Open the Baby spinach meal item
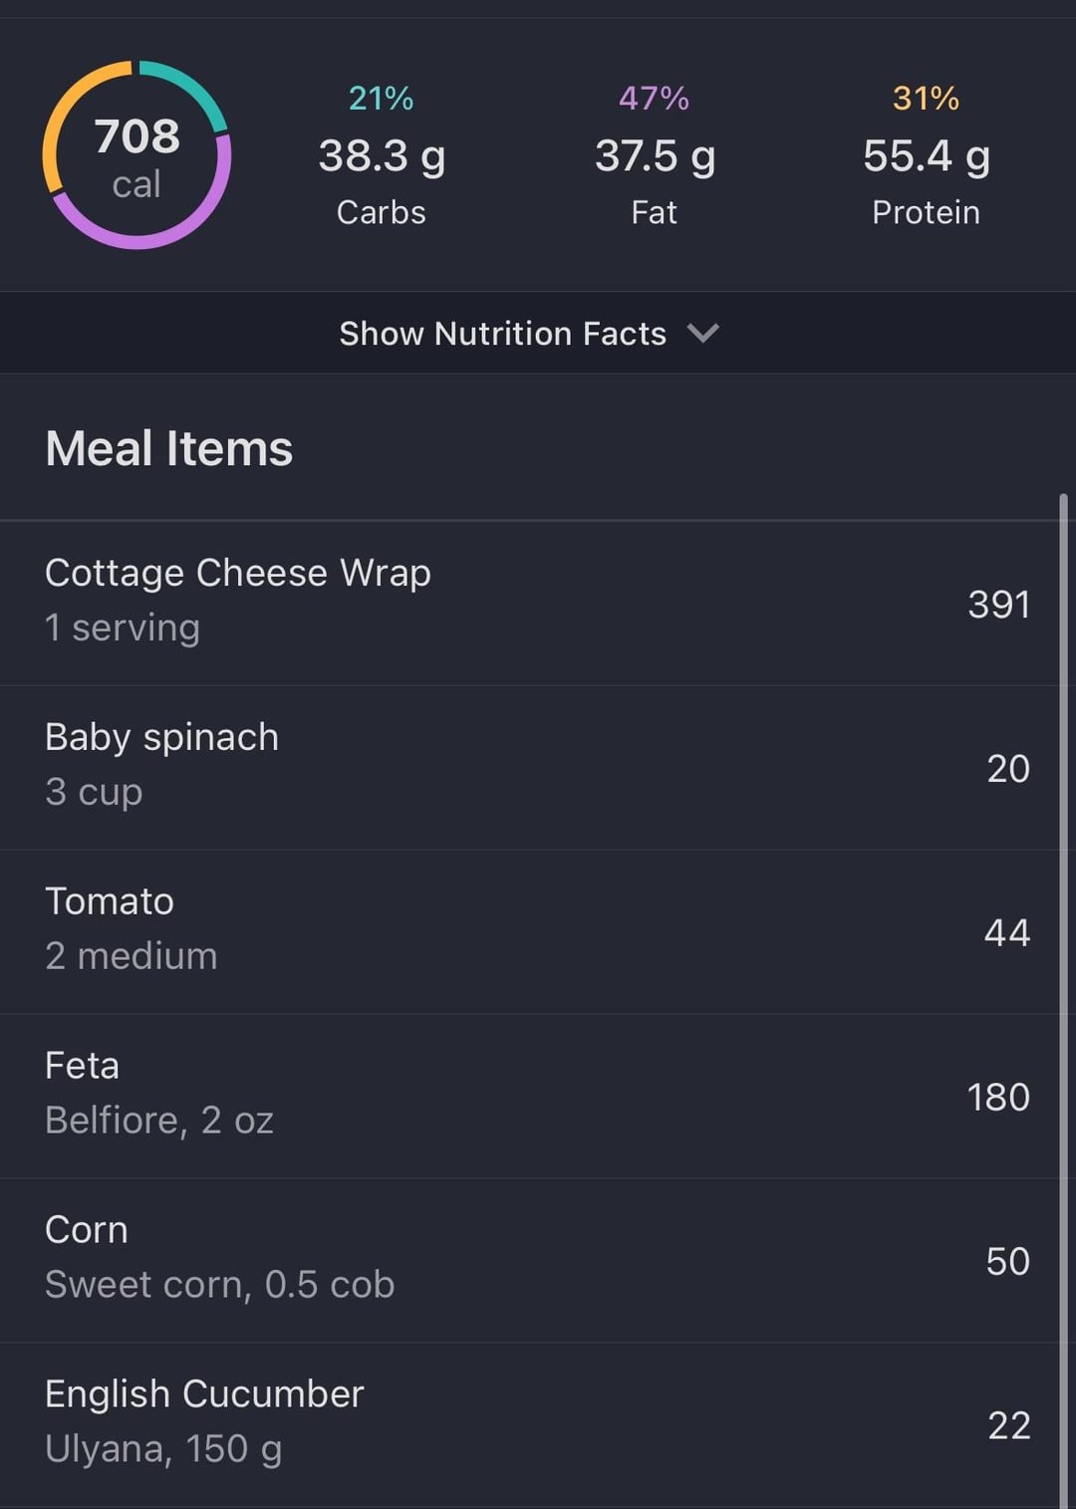1076x1509 pixels. click(x=162, y=764)
